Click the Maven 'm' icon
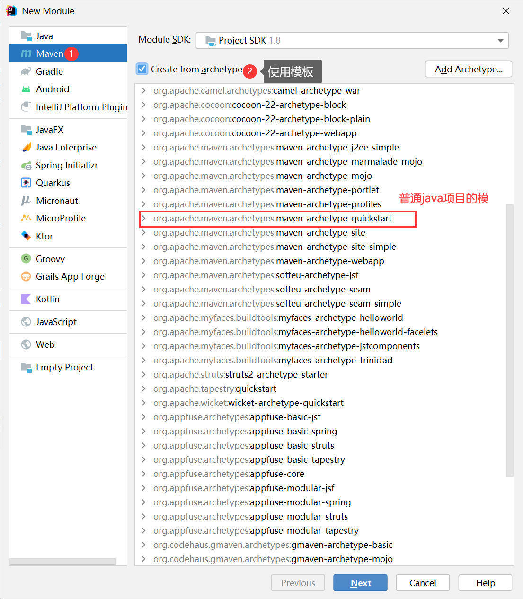 click(x=26, y=53)
